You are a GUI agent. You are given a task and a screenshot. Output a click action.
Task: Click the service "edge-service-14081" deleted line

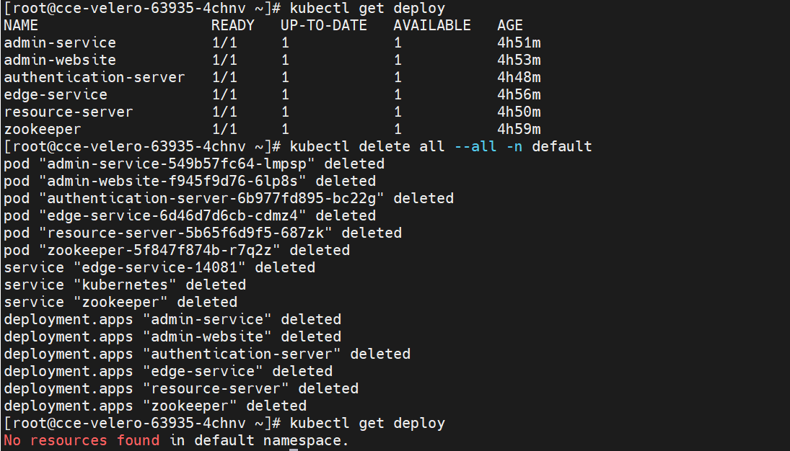coord(159,267)
